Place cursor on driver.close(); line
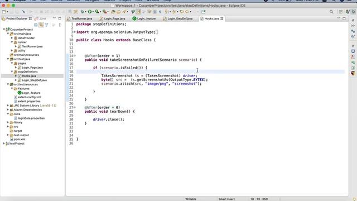This screenshot has height=201, width=357. tap(108, 119)
